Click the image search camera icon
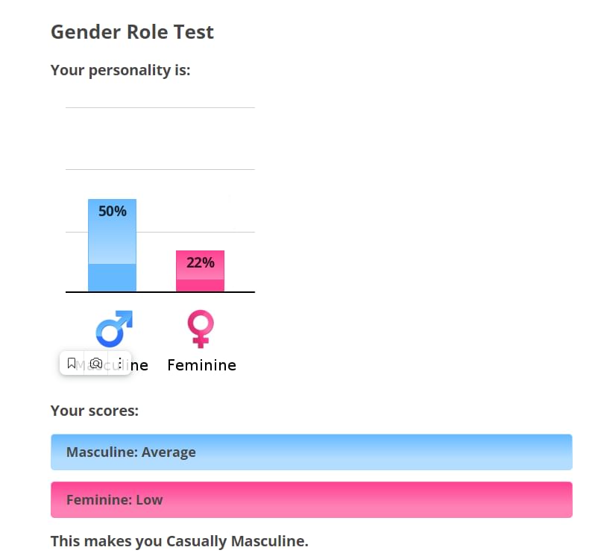 pos(95,364)
